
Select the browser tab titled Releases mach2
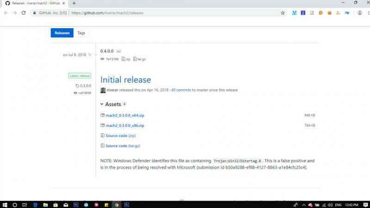tap(36, 3)
